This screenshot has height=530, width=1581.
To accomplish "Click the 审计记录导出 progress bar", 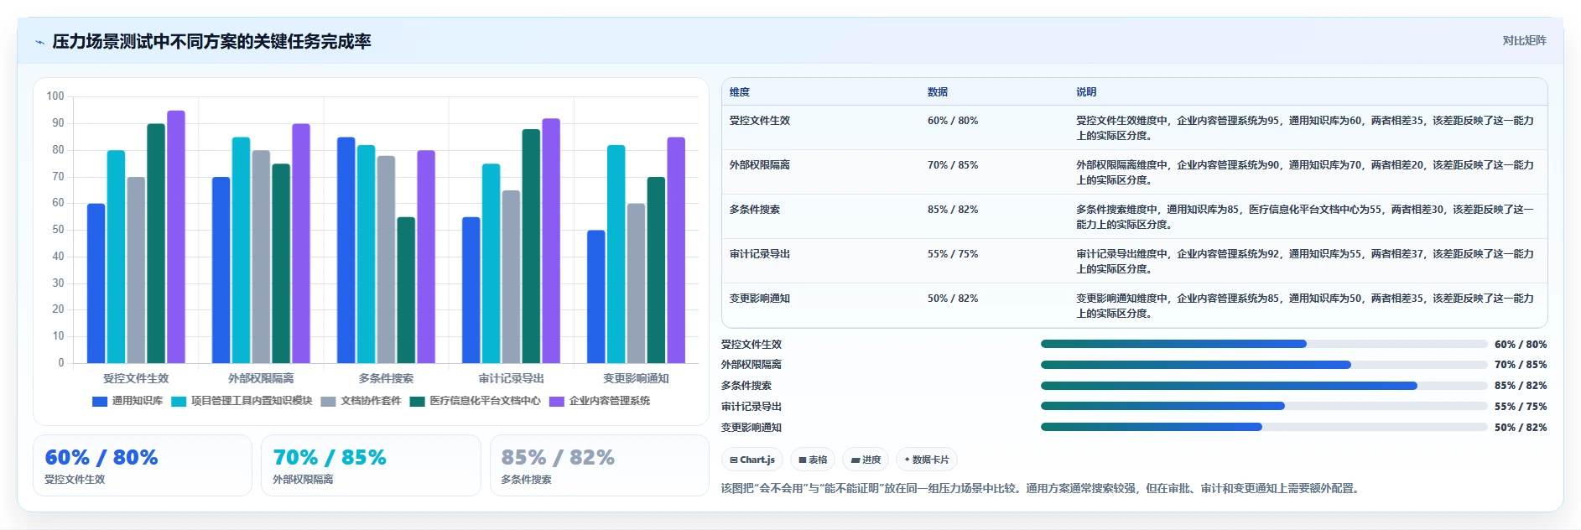I will [1264, 406].
